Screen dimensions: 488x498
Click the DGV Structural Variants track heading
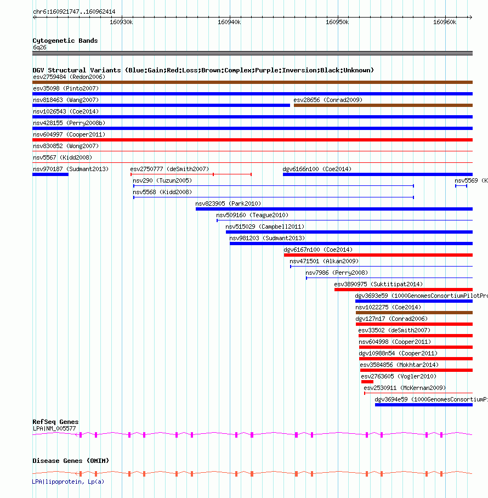[203, 70]
